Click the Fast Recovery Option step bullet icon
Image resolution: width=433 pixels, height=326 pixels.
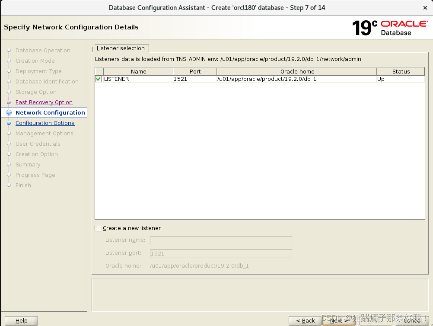[9, 102]
